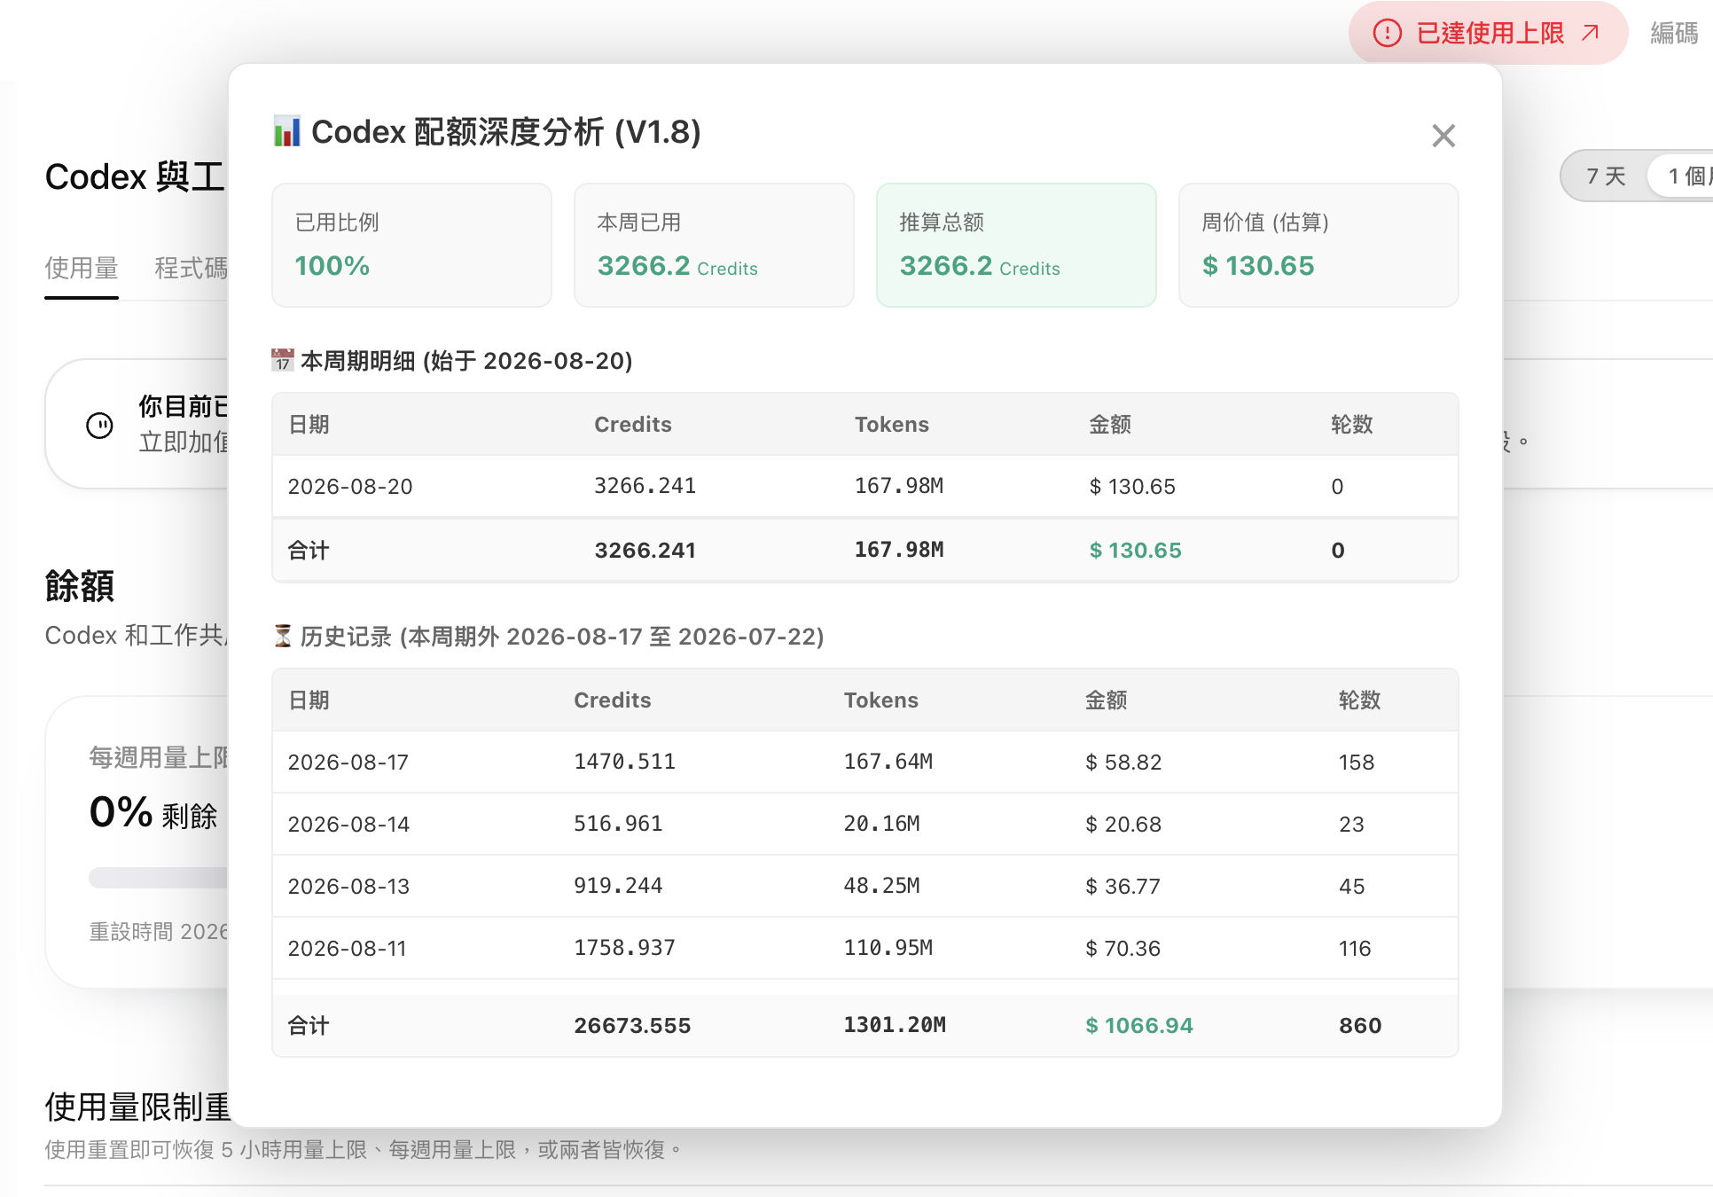Click the $ 130.65 amount in 2026-08-20 row
The width and height of the screenshot is (1713, 1197).
coord(1132,486)
